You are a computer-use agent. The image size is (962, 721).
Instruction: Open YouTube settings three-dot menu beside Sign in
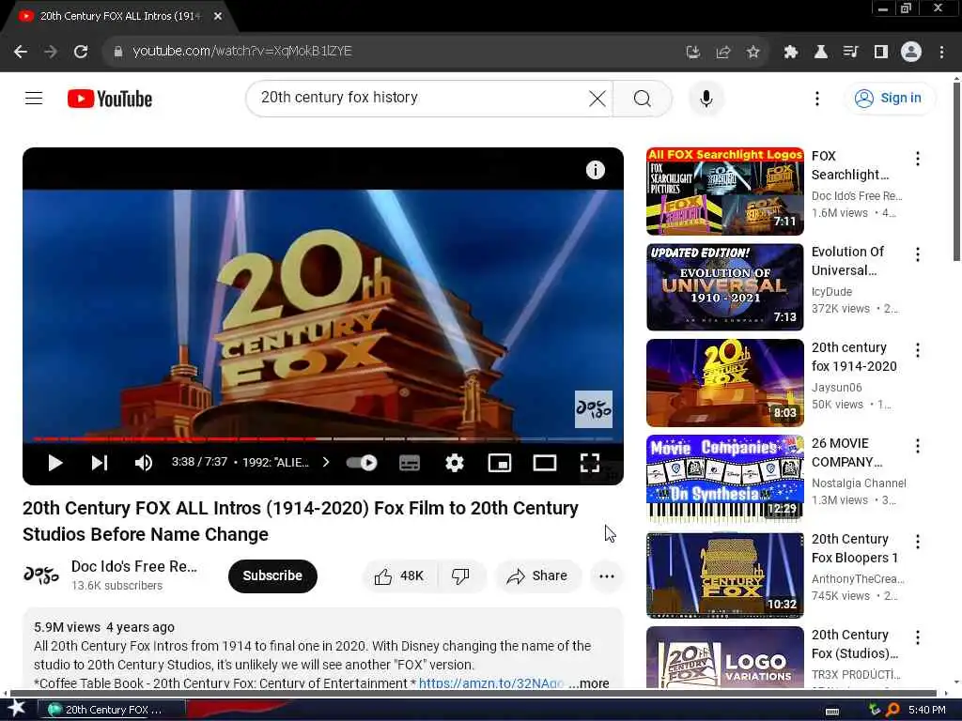coord(816,98)
